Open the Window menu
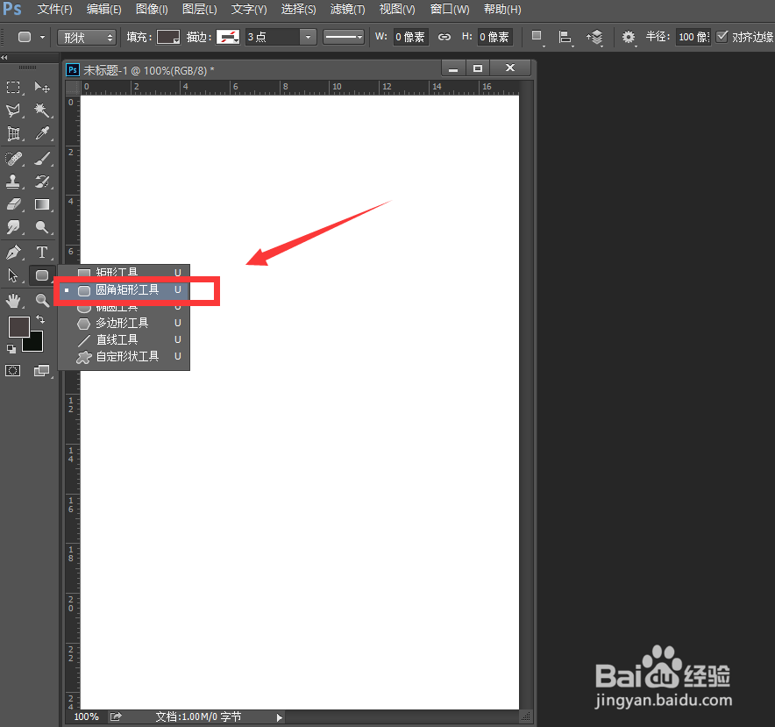This screenshot has height=727, width=775. 449,10
